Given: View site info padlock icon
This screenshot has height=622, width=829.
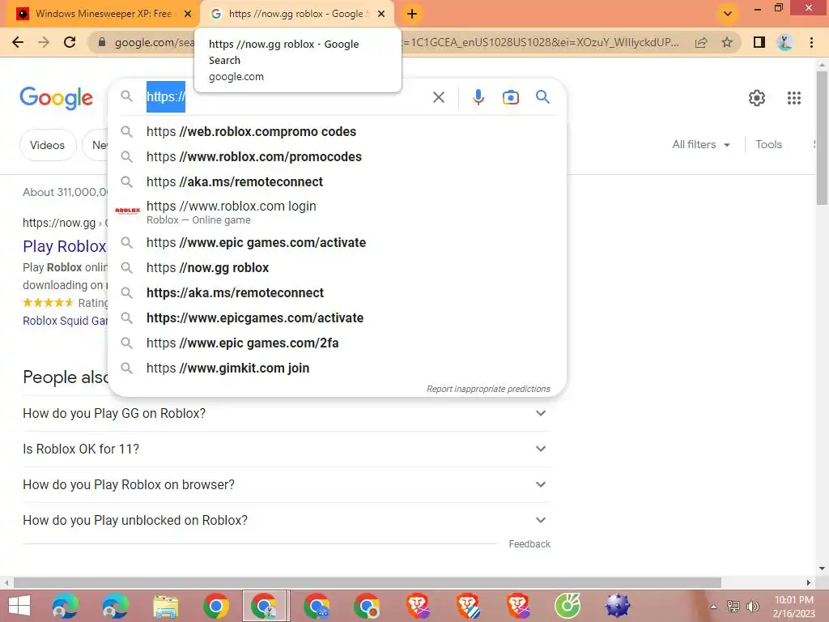Looking at the screenshot, I should pos(102,42).
